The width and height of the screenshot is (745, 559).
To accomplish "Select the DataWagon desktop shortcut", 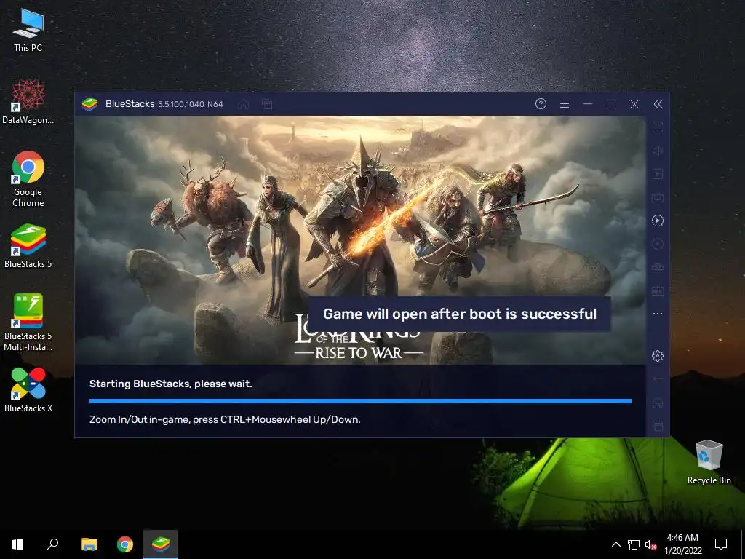I will tap(28, 102).
